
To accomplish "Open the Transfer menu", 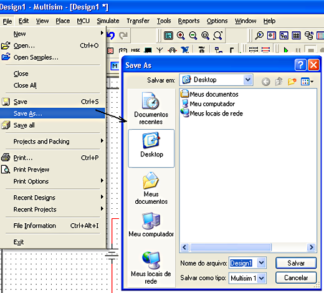I will tap(138, 21).
